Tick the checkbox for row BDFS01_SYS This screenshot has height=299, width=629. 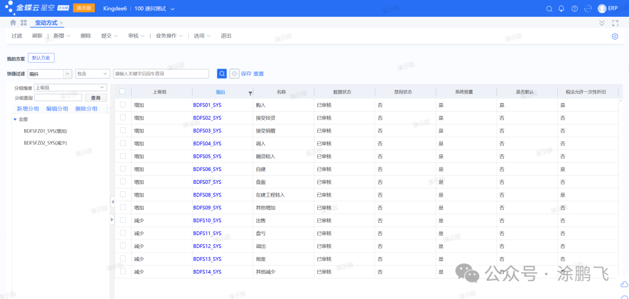pyautogui.click(x=122, y=105)
